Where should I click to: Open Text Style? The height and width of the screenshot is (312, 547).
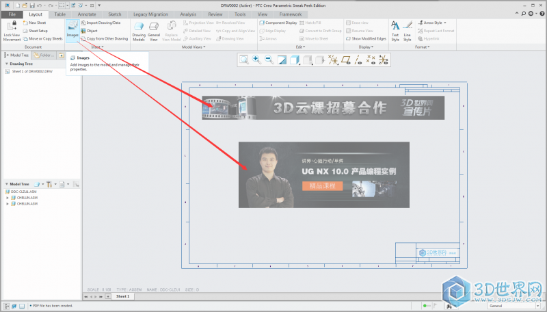(x=395, y=31)
